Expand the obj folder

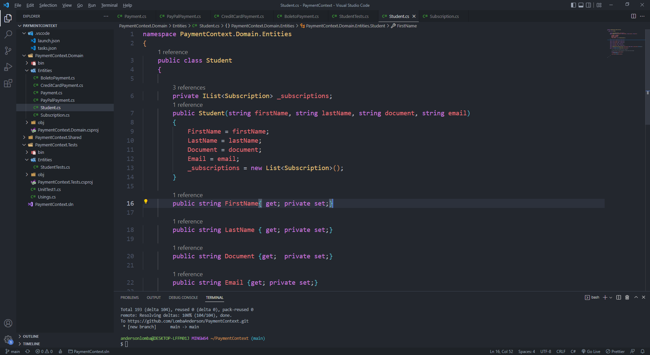pyautogui.click(x=41, y=122)
